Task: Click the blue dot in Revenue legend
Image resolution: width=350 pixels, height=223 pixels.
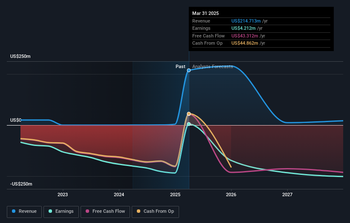Action: (14, 211)
